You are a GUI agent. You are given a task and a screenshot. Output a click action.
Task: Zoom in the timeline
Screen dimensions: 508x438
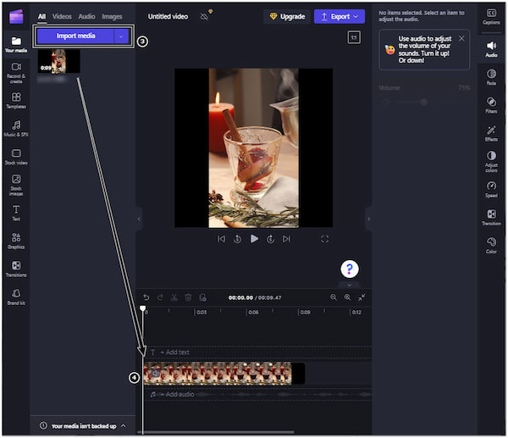[x=347, y=297]
